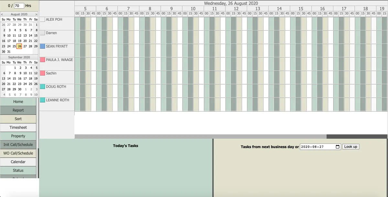Select employee LEANNE ROTH
This screenshot has width=388, height=197.
coord(58,100)
